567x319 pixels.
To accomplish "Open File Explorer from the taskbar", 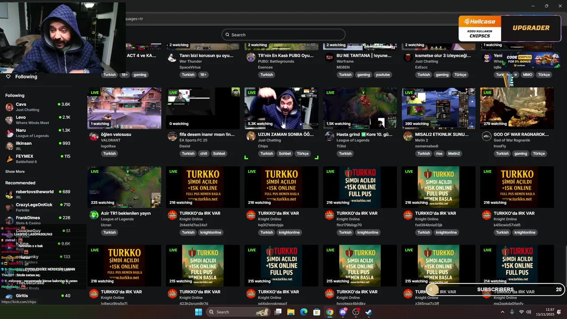I will tap(291, 312).
